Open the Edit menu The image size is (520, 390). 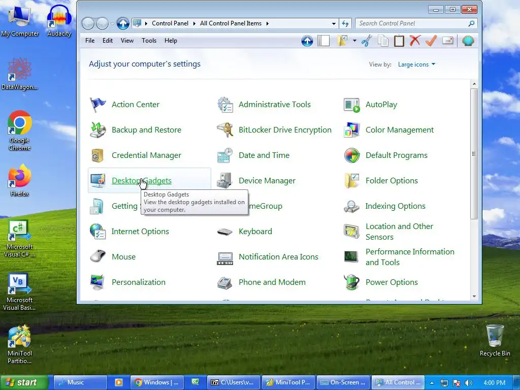[x=108, y=41]
